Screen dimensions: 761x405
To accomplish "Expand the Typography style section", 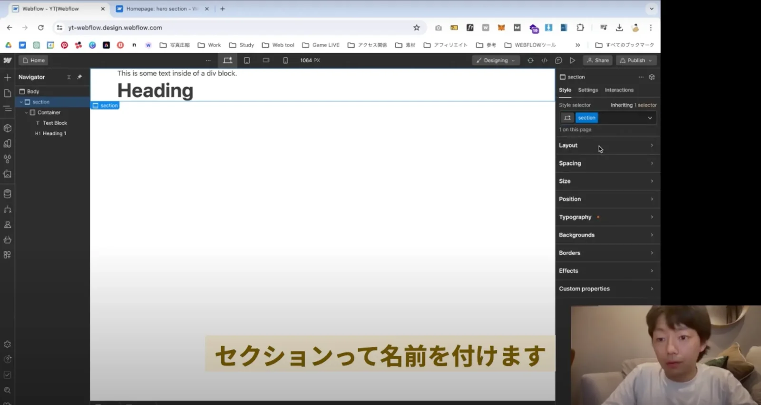I will [x=606, y=217].
